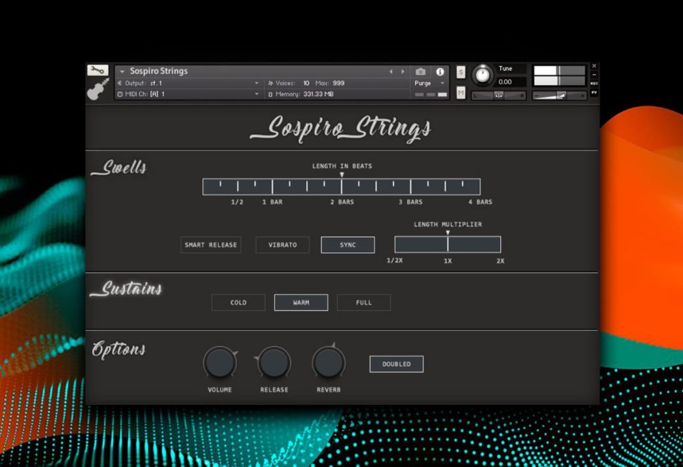Select the Cold sustain type

coord(238,302)
